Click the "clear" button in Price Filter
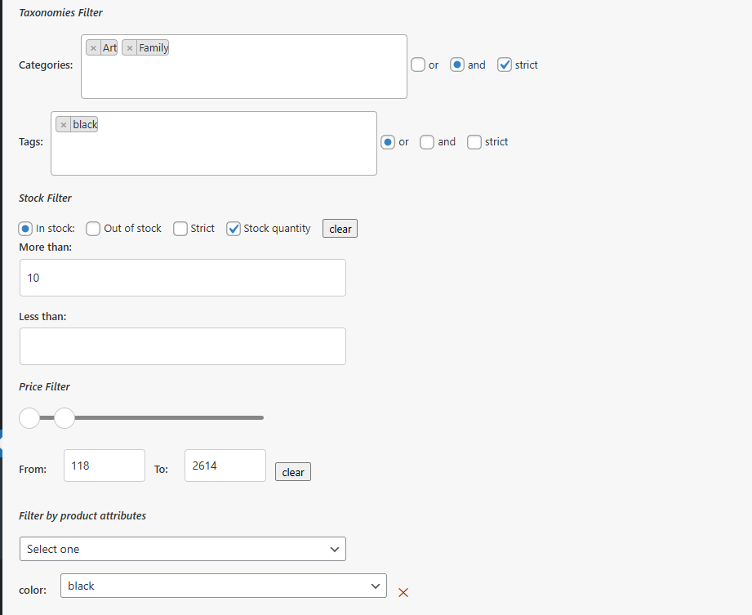The height and width of the screenshot is (615, 752). [x=292, y=471]
